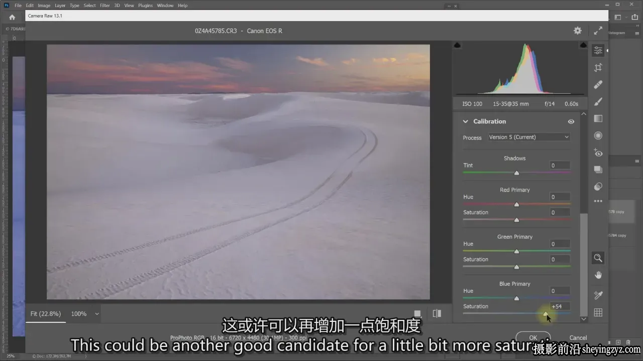Open zoom level dropdown arrow
643x361 pixels.
tap(97, 314)
